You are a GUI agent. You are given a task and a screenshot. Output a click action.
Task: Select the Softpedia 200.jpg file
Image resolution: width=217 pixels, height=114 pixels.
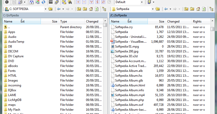[x=160, y=51]
